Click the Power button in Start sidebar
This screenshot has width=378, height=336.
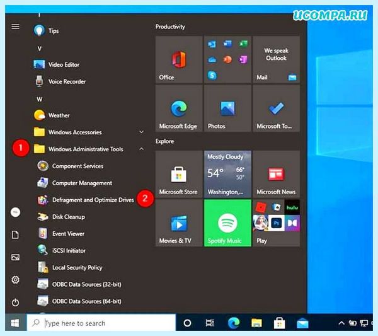pyautogui.click(x=15, y=302)
